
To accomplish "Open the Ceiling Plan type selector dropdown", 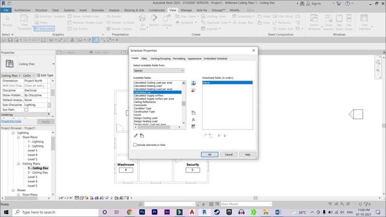I will click(53, 64).
